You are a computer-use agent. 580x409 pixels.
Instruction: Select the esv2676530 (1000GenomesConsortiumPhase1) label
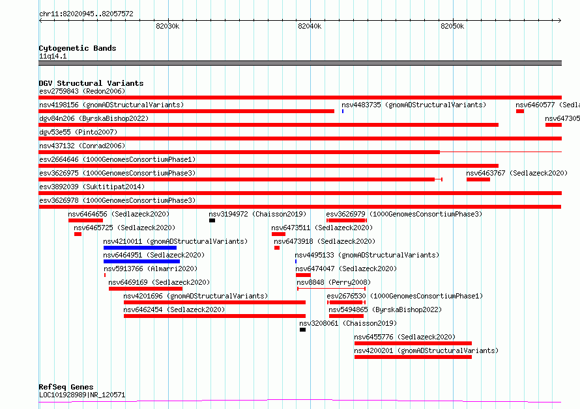pyautogui.click(x=405, y=296)
